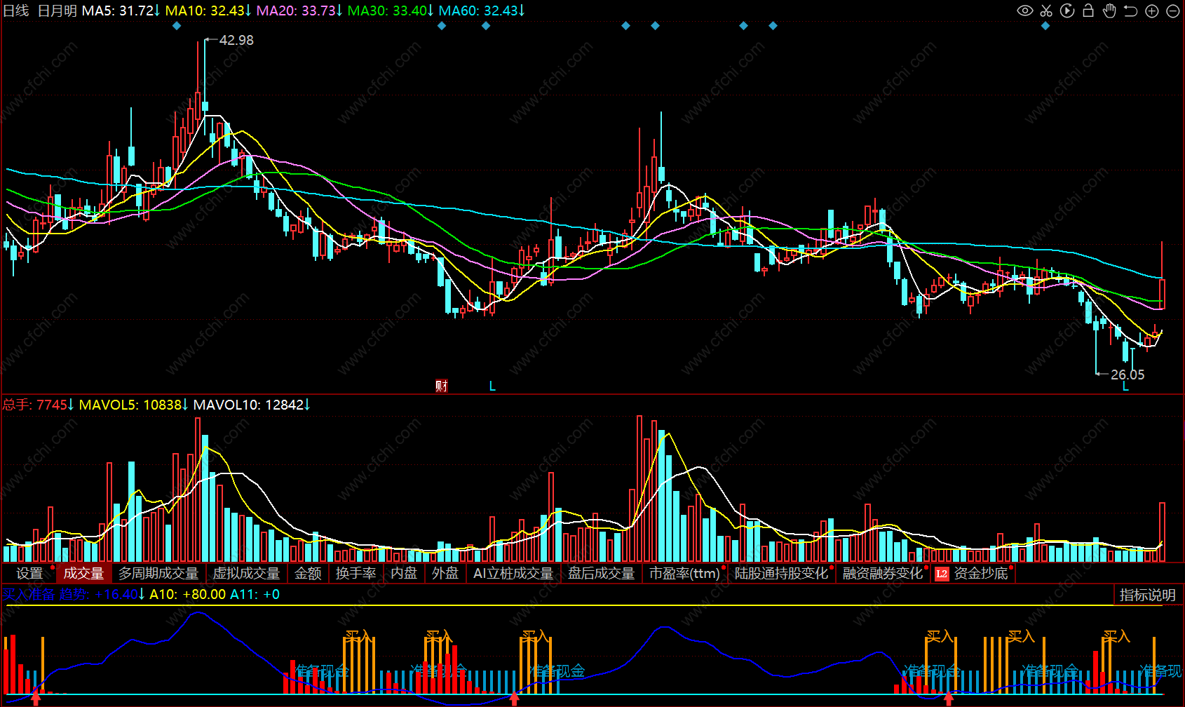Image resolution: width=1185 pixels, height=707 pixels.
Task: Click the A10: +80.00 value
Action: click(188, 595)
